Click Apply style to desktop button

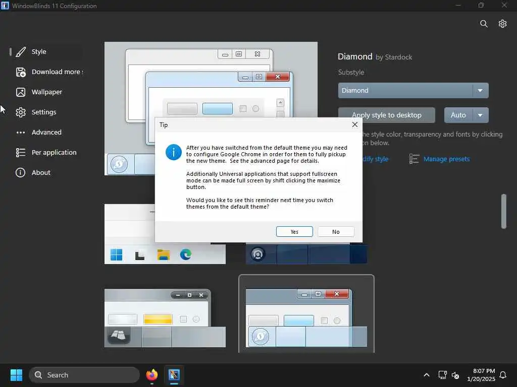[386, 115]
